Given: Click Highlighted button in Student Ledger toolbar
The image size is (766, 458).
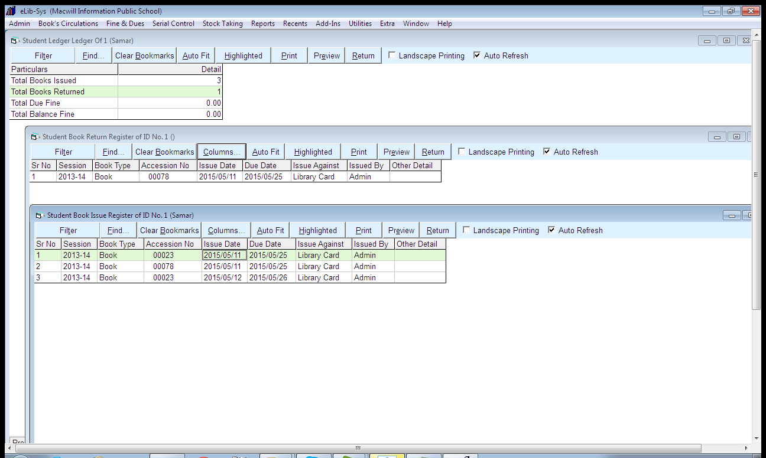Looking at the screenshot, I should [x=243, y=55].
